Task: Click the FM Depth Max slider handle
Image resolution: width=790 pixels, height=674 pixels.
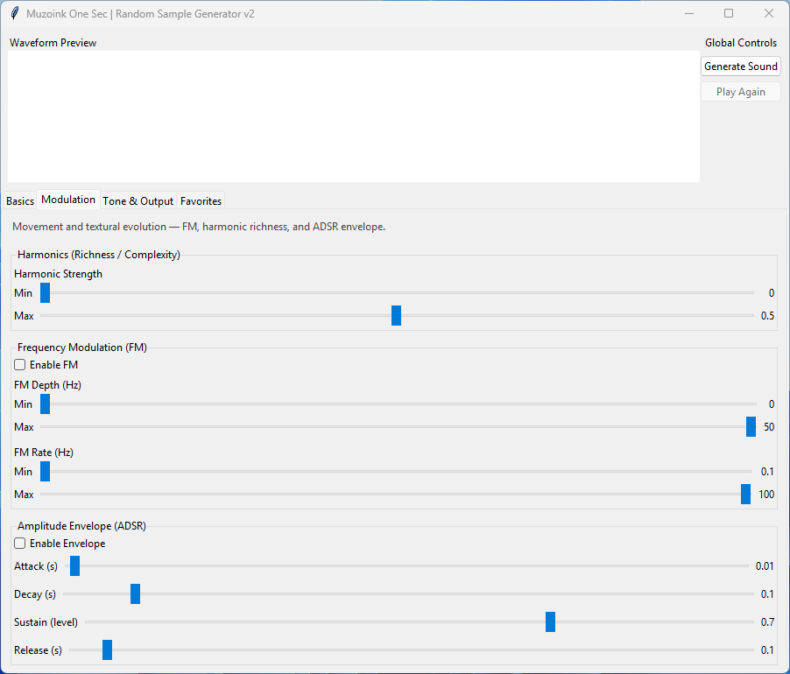Action: point(751,427)
